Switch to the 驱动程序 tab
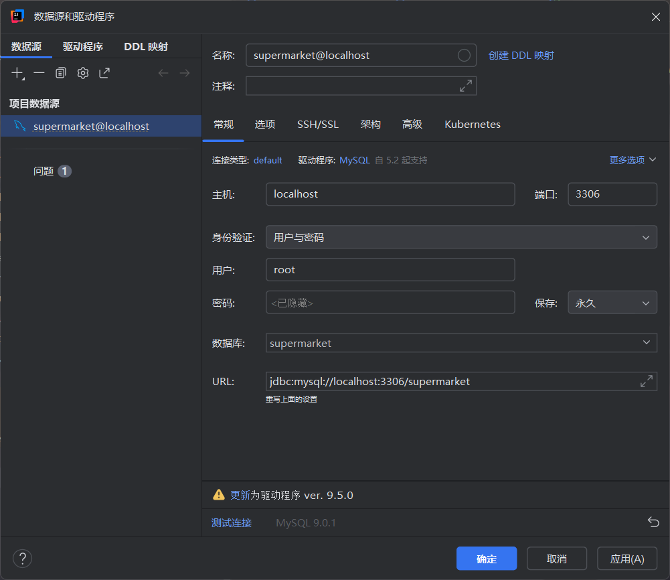This screenshot has width=670, height=580. (x=83, y=47)
